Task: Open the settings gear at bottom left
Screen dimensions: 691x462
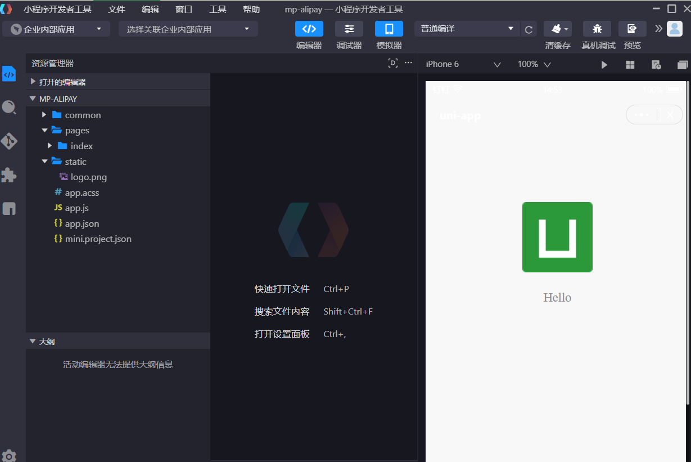Action: (9, 455)
